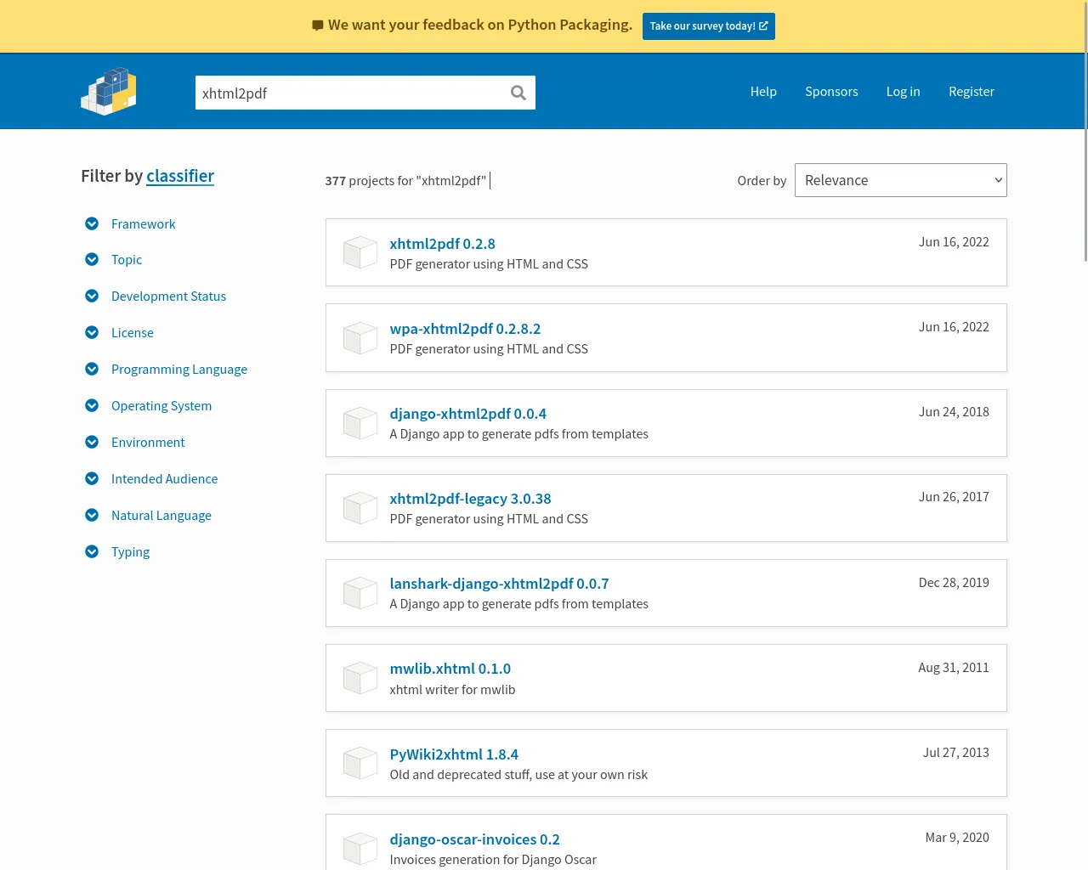This screenshot has width=1088, height=870.
Task: Open the Help menu item
Action: click(x=762, y=92)
